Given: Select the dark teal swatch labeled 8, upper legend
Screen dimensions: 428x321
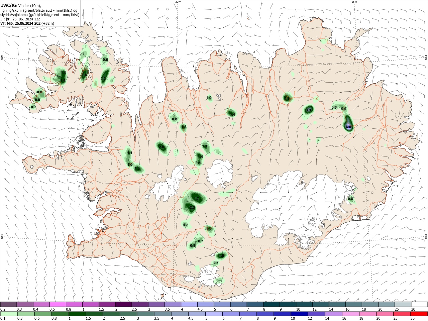Looking at the screenshot, I should [x=271, y=304].
